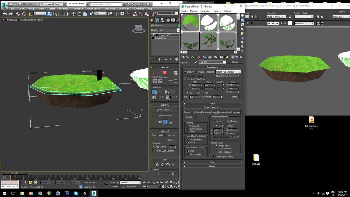The height and width of the screenshot is (197, 350).
Task: Select Summed Area filtering option
Action: (x=188, y=129)
